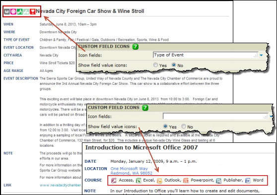The width and height of the screenshot is (277, 195).
Task: Click Introduction to Microsoft Office 2007 heading
Action: click(x=141, y=147)
